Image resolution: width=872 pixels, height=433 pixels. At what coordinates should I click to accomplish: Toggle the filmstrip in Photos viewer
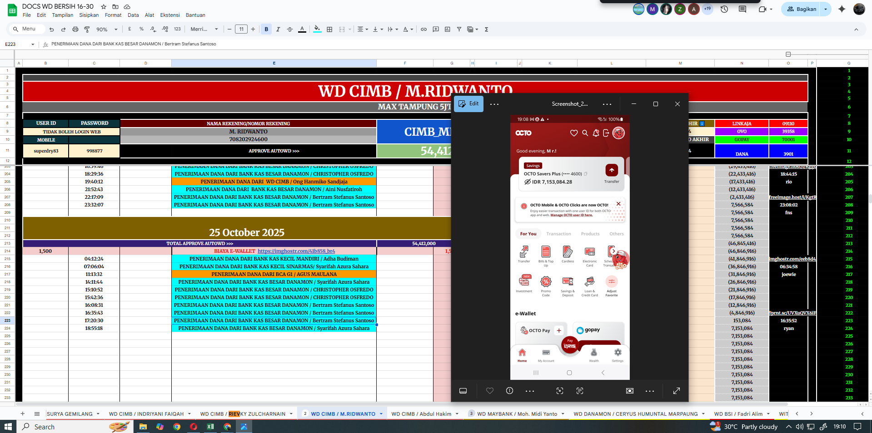[x=463, y=391]
